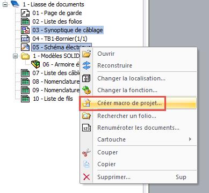Collapse the Liasse de documents tree node
The height and width of the screenshot is (193, 209).
point(5,4)
